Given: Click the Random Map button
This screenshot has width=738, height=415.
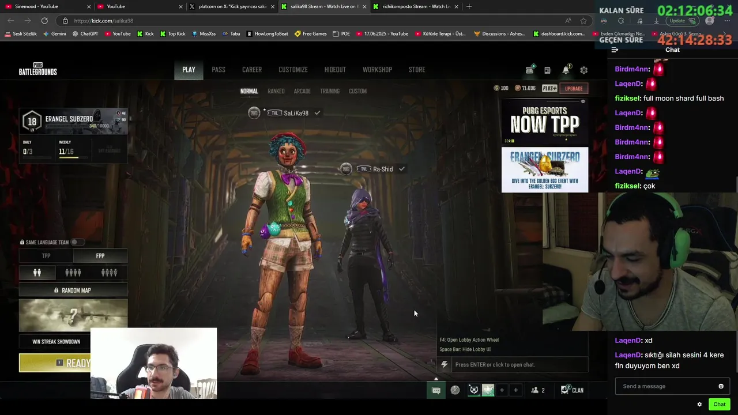Looking at the screenshot, I should (x=73, y=290).
